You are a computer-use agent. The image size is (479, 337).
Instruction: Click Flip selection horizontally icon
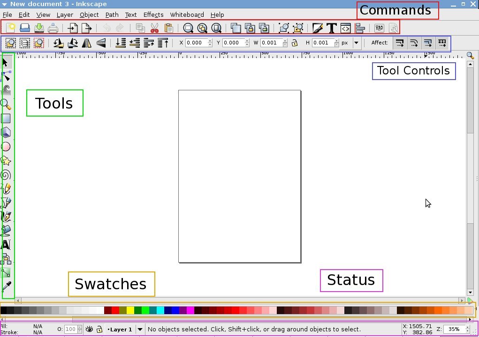pyautogui.click(x=87, y=43)
